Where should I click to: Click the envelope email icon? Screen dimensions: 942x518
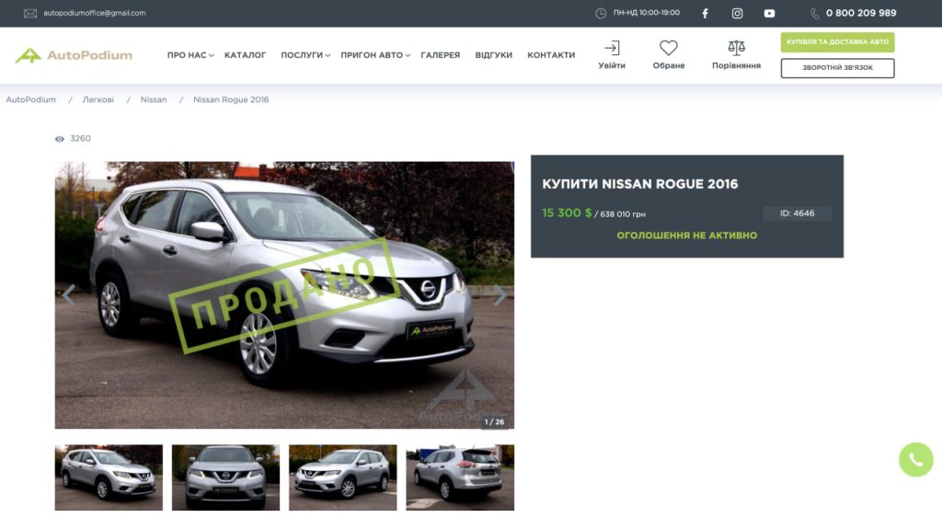coord(30,13)
